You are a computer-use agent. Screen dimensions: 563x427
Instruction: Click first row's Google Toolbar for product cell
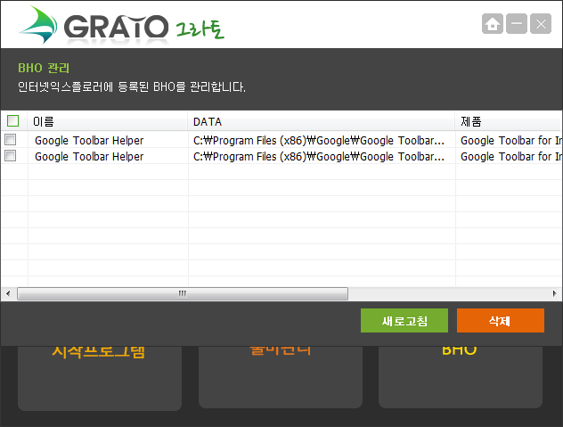pos(511,141)
